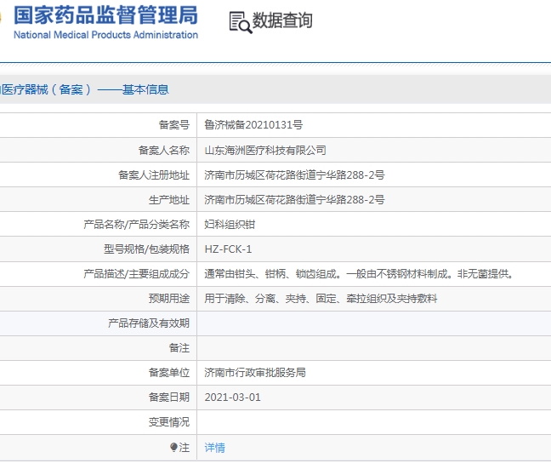Viewport: 551px width, 469px height.
Task: Click the 产品存储及有效期 label
Action: (x=149, y=323)
